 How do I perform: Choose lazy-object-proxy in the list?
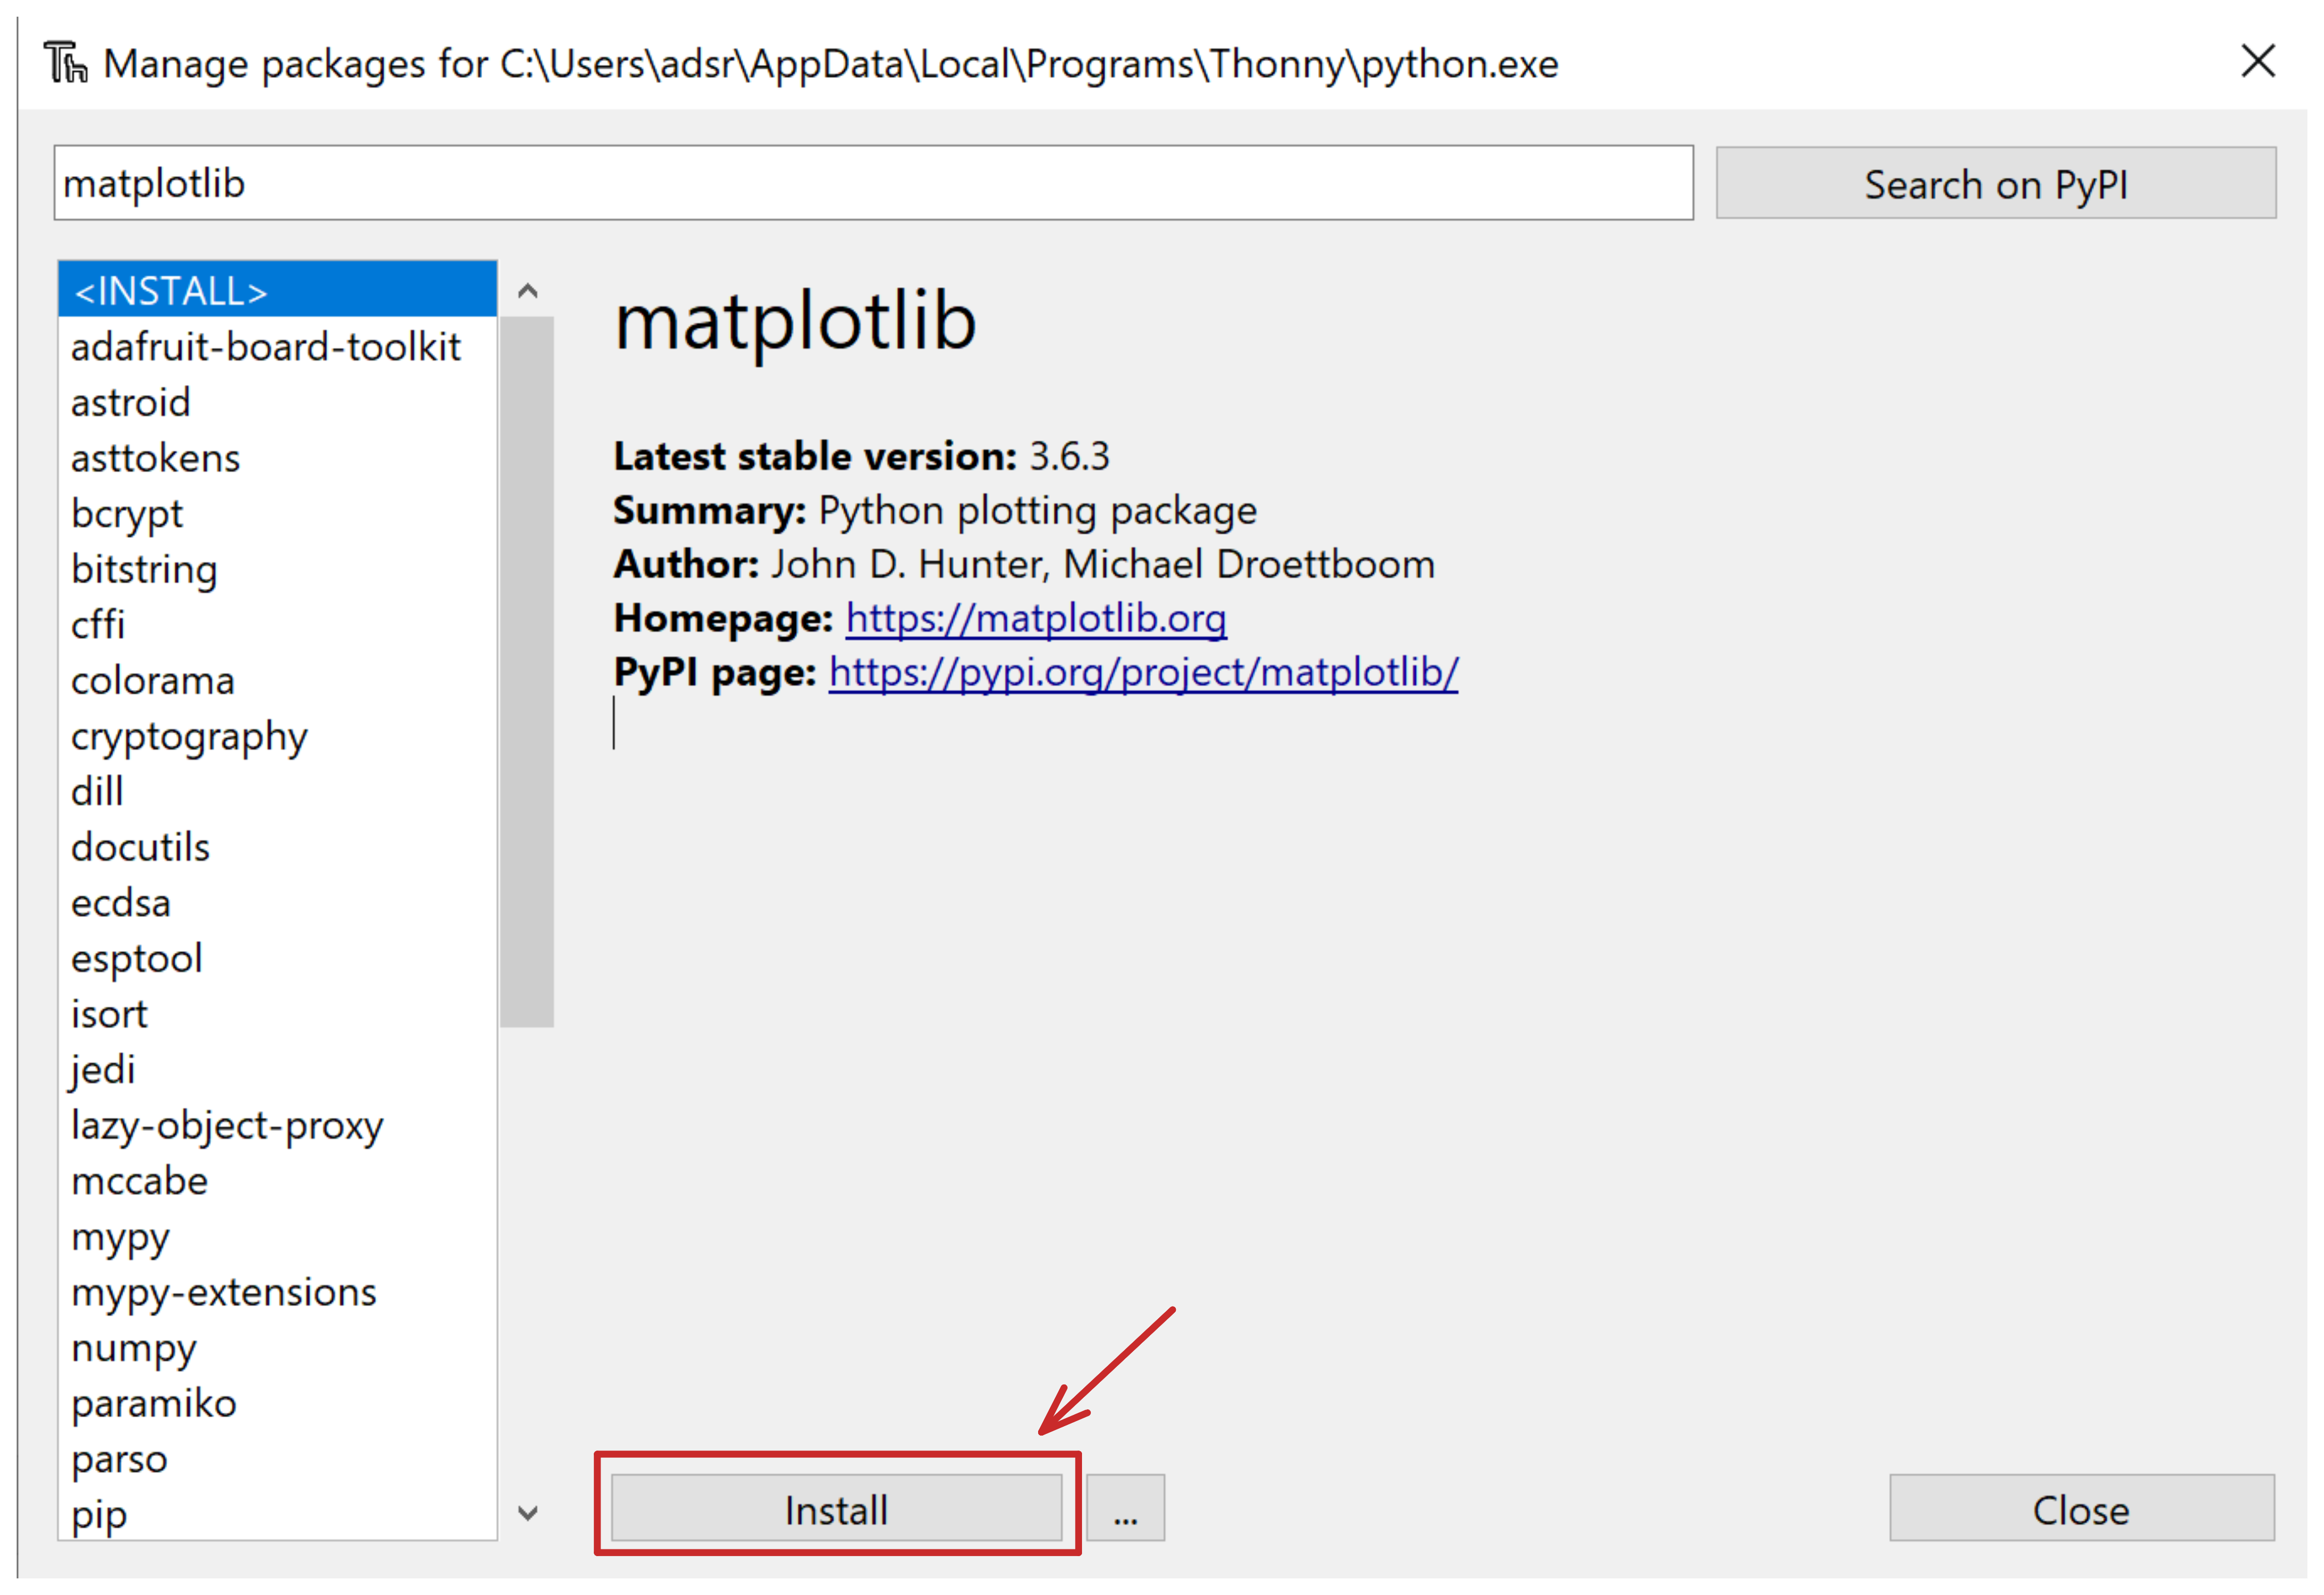tap(277, 1125)
